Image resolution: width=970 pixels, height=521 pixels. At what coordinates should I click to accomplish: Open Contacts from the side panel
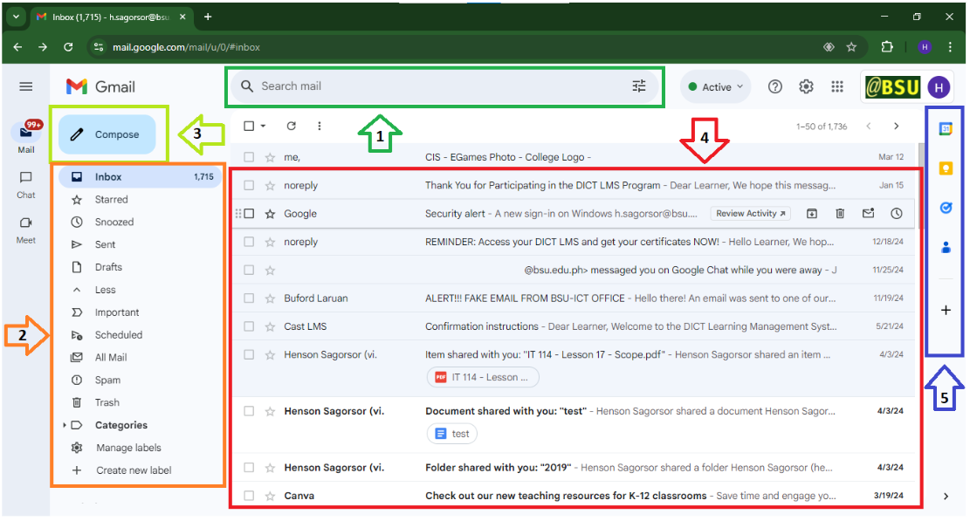point(946,247)
